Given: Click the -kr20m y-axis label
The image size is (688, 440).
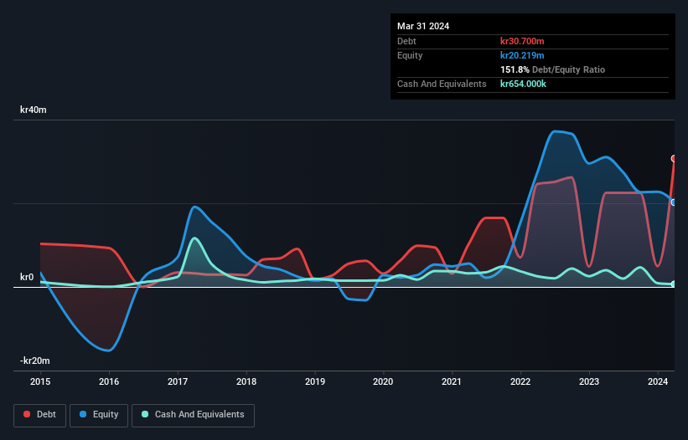Looking at the screenshot, I should pos(34,361).
